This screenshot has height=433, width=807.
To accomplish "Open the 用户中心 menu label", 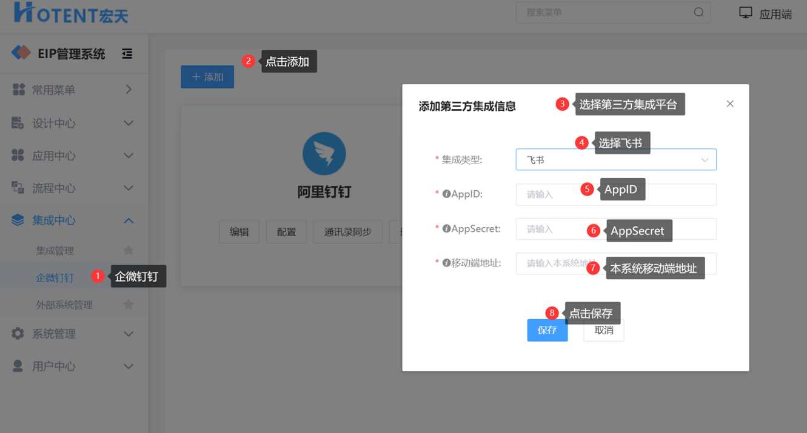I will (53, 366).
